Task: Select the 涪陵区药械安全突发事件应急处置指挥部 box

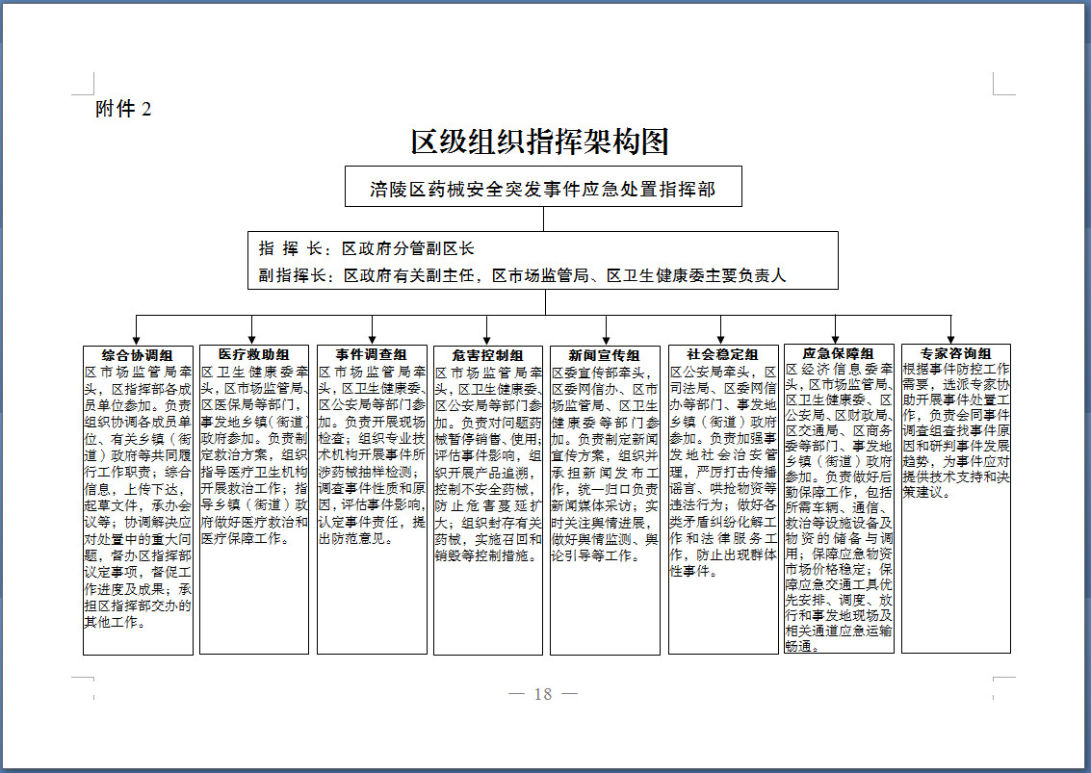Action: 542,188
